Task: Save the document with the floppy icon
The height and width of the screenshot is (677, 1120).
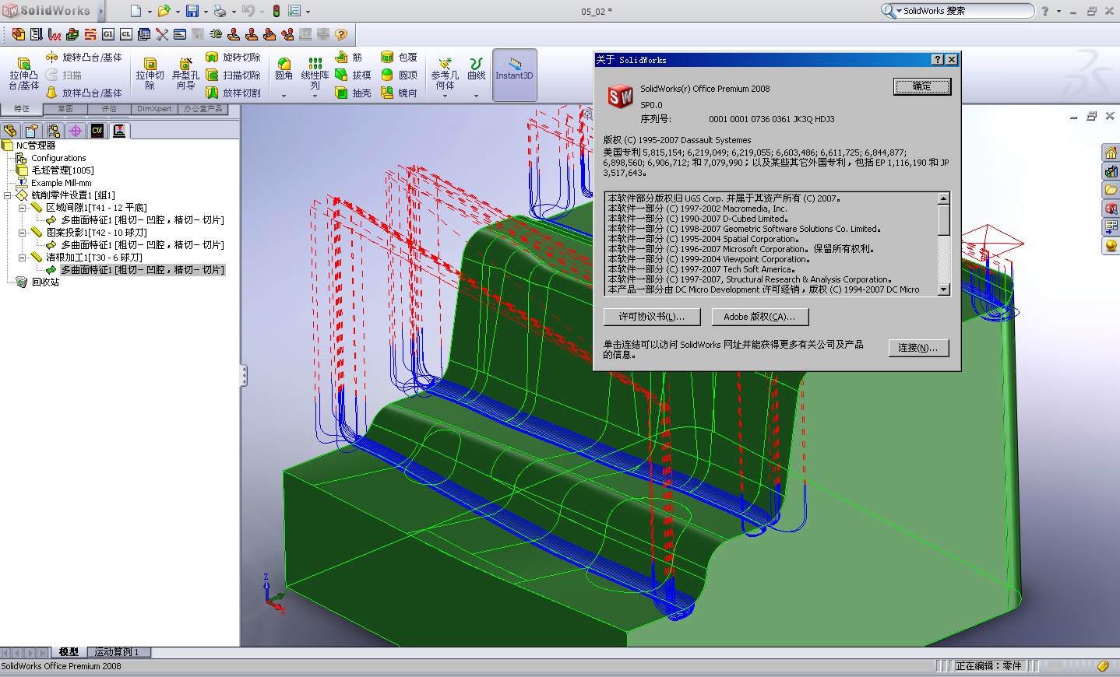Action: (x=192, y=11)
